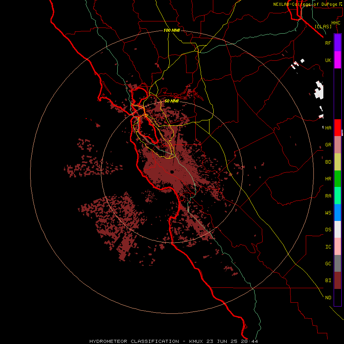Click the Hydrometeor Classification KMUX title text

pyautogui.click(x=174, y=341)
